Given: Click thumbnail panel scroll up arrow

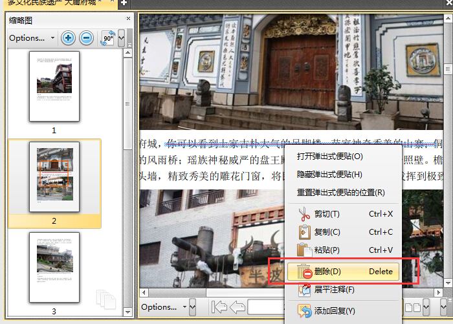Looking at the screenshot, I should tap(127, 53).
